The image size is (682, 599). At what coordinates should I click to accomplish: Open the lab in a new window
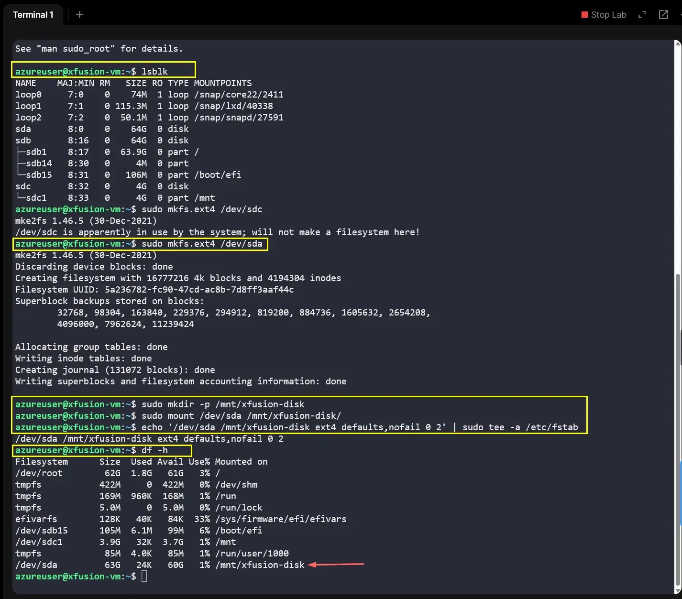pyautogui.click(x=663, y=15)
